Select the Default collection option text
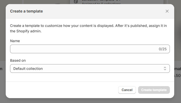181x103 pixels. 28,68
